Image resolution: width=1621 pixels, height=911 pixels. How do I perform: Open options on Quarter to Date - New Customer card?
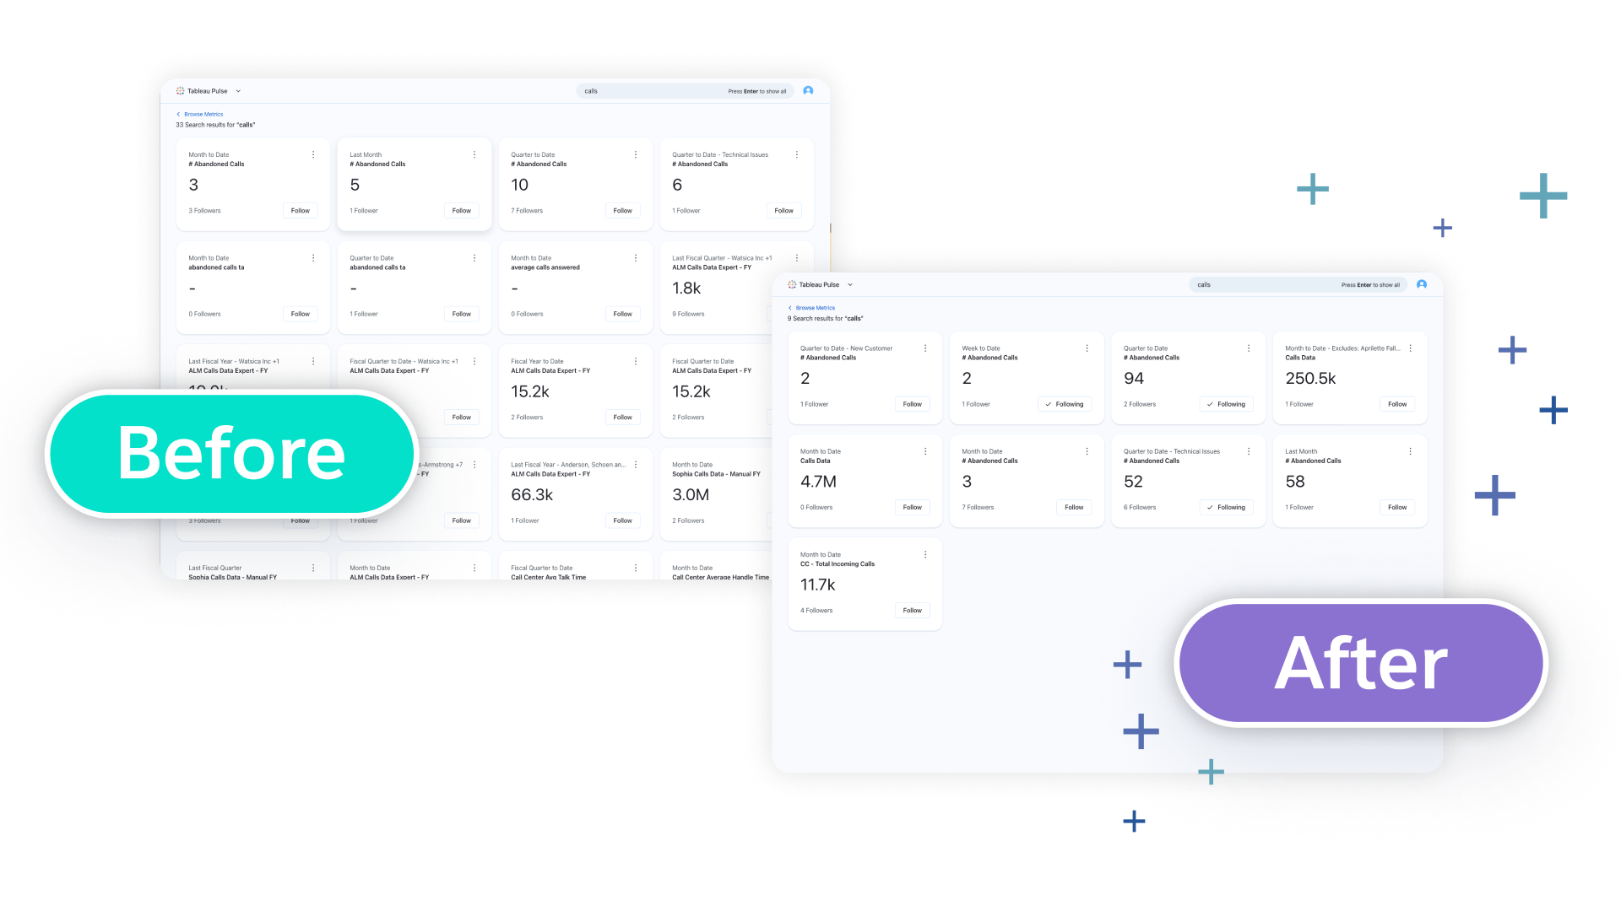pyautogui.click(x=925, y=348)
